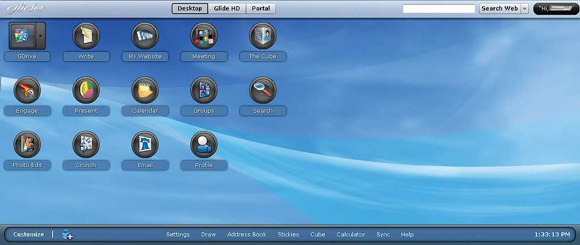Click Customize in the bottom bar
The height and width of the screenshot is (245, 580).
point(28,234)
